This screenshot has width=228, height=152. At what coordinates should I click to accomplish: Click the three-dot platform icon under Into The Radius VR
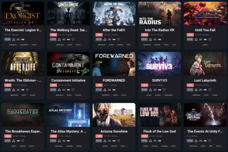[159, 39]
